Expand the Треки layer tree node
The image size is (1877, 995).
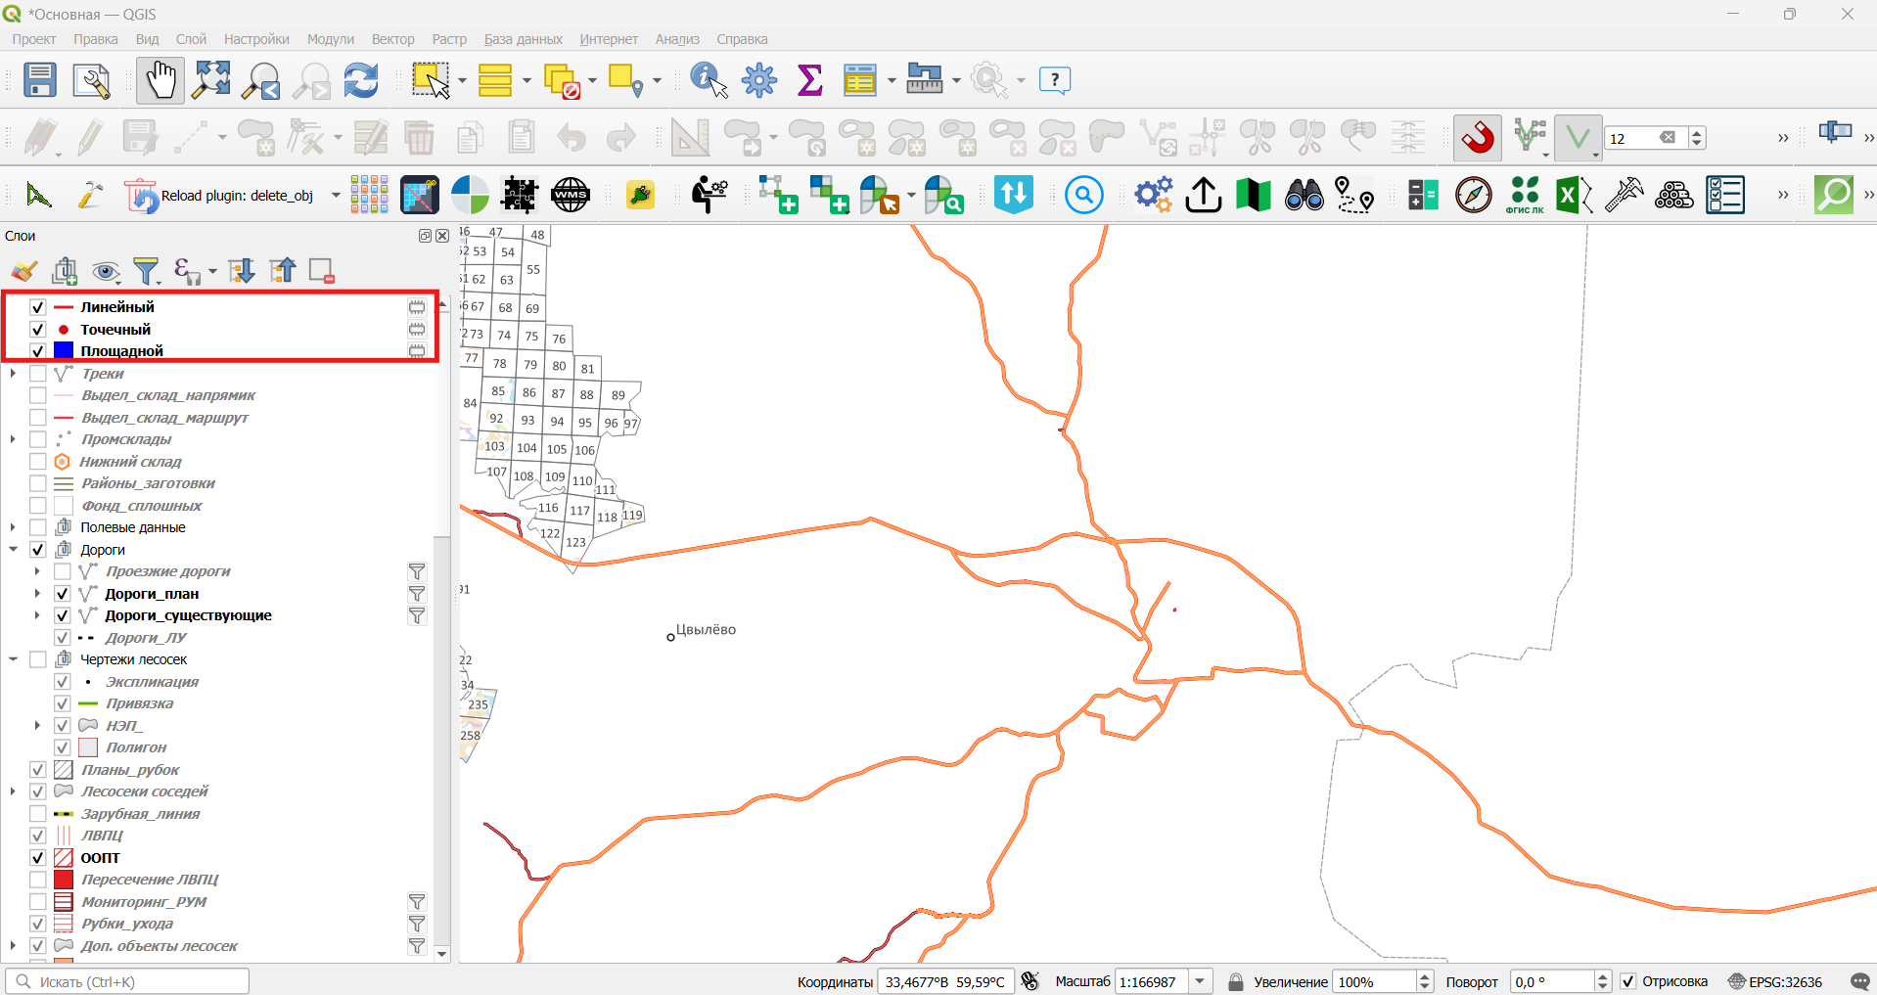tap(13, 374)
